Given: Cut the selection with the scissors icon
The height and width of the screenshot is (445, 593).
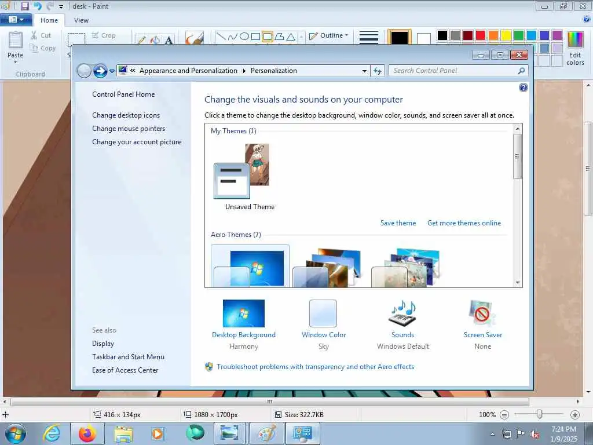Looking at the screenshot, I should point(41,35).
